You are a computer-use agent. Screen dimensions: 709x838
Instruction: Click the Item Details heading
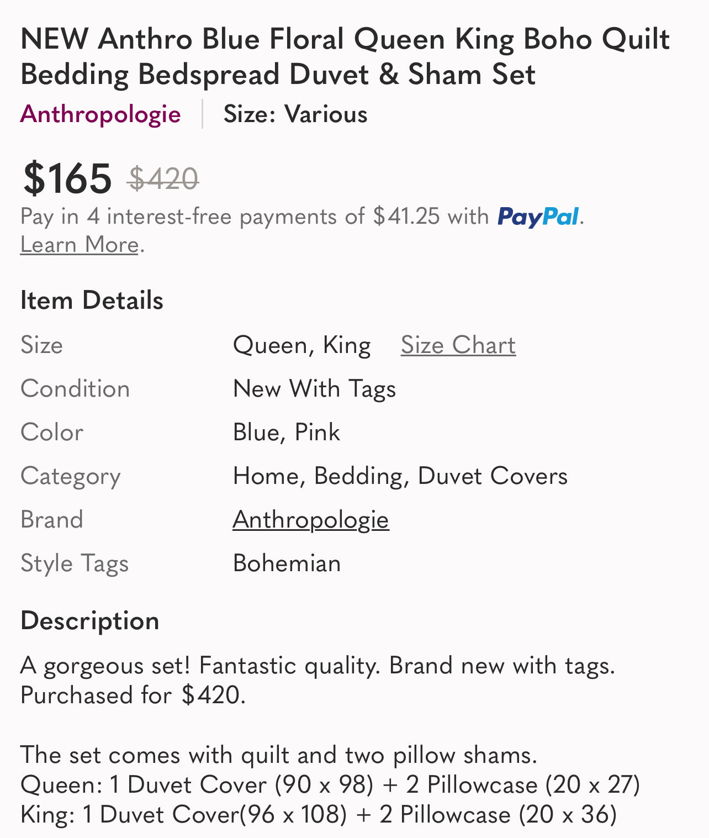92,301
